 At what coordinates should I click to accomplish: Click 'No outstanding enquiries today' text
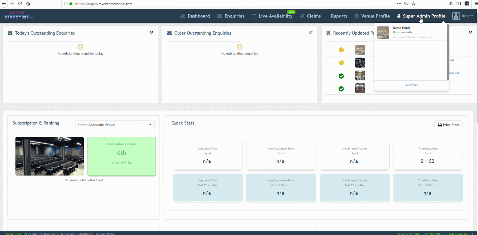80,54
